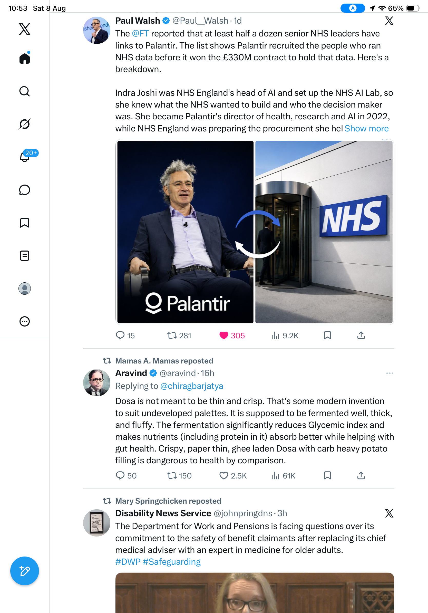Screen dimensions: 428x613
Task: Open the profile avatar in sidebar
Action: 25,288
